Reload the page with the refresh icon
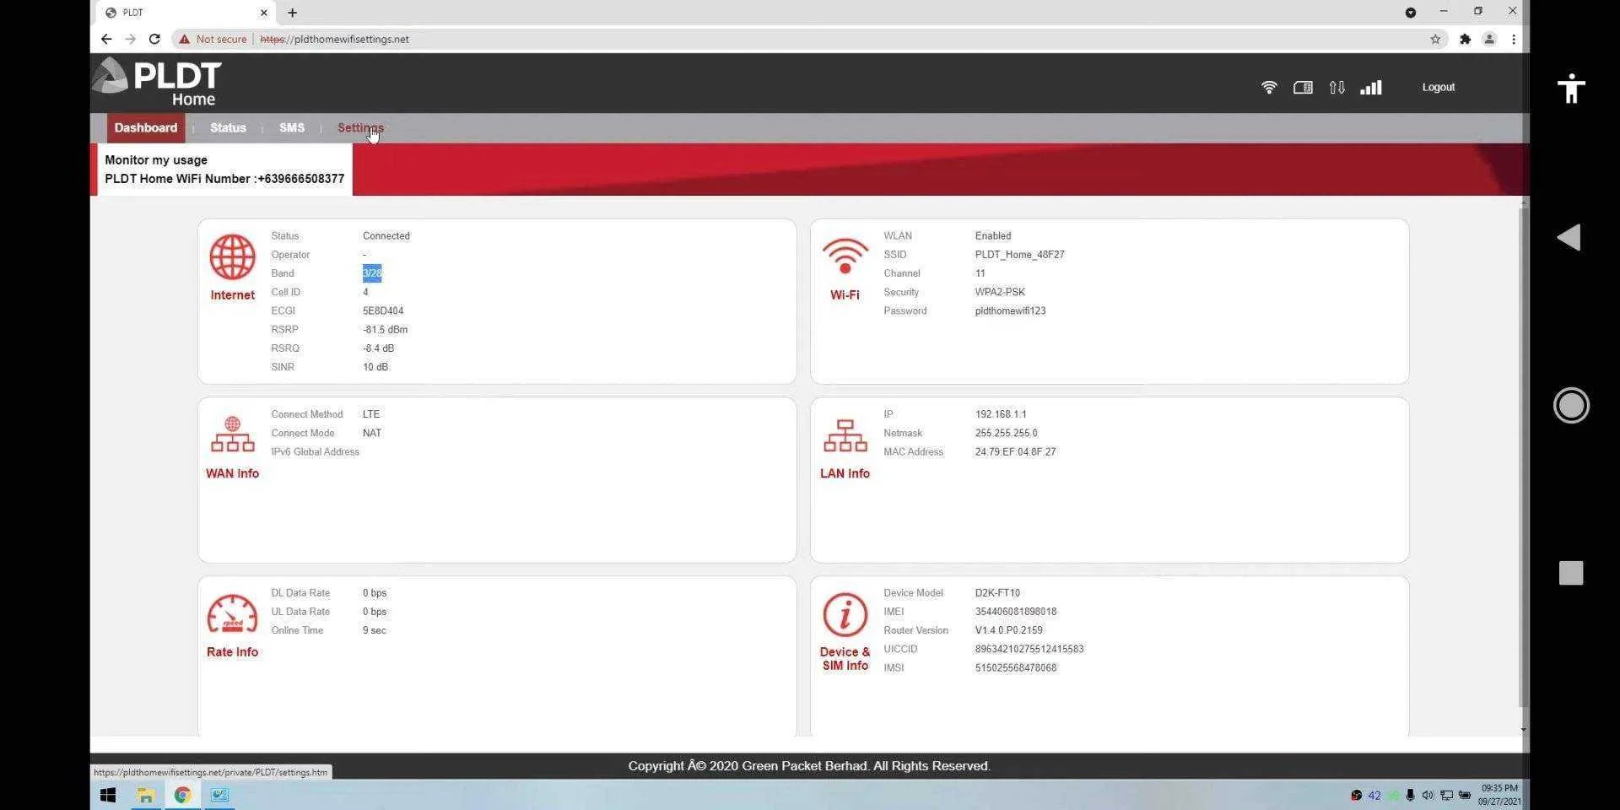Screen dimensions: 1620x810 click(x=154, y=39)
